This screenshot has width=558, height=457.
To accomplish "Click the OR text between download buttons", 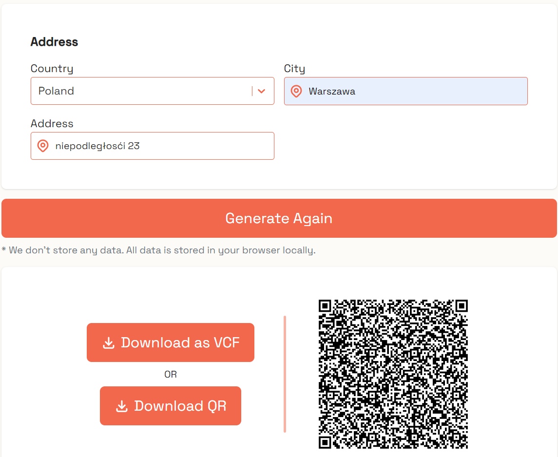I will click(x=171, y=374).
